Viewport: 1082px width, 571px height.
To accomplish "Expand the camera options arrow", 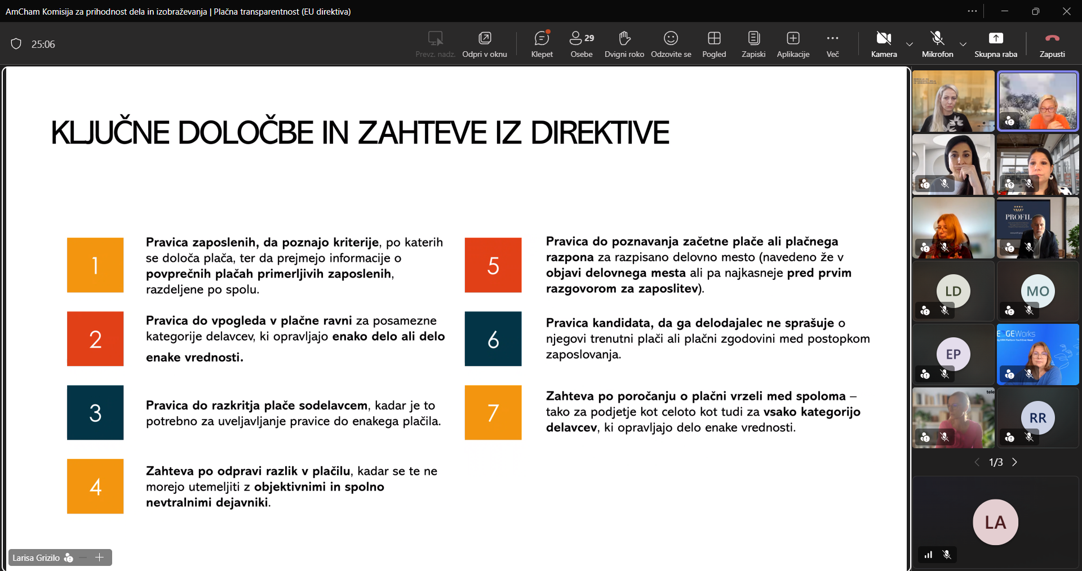I will (910, 44).
